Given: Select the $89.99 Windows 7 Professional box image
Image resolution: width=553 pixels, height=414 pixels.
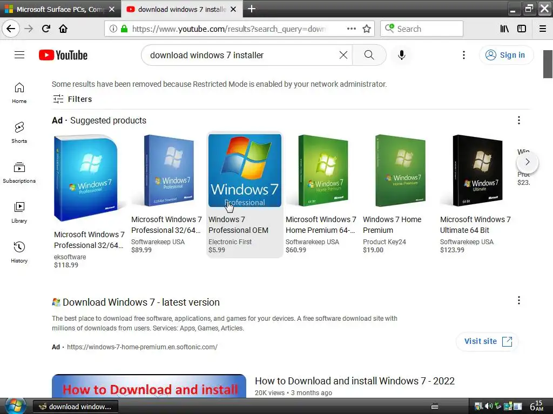Looking at the screenshot, I should pyautogui.click(x=168, y=170).
